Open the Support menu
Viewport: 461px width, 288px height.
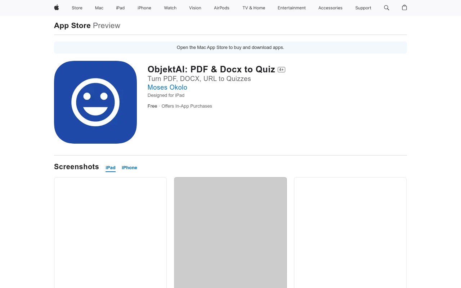click(363, 8)
